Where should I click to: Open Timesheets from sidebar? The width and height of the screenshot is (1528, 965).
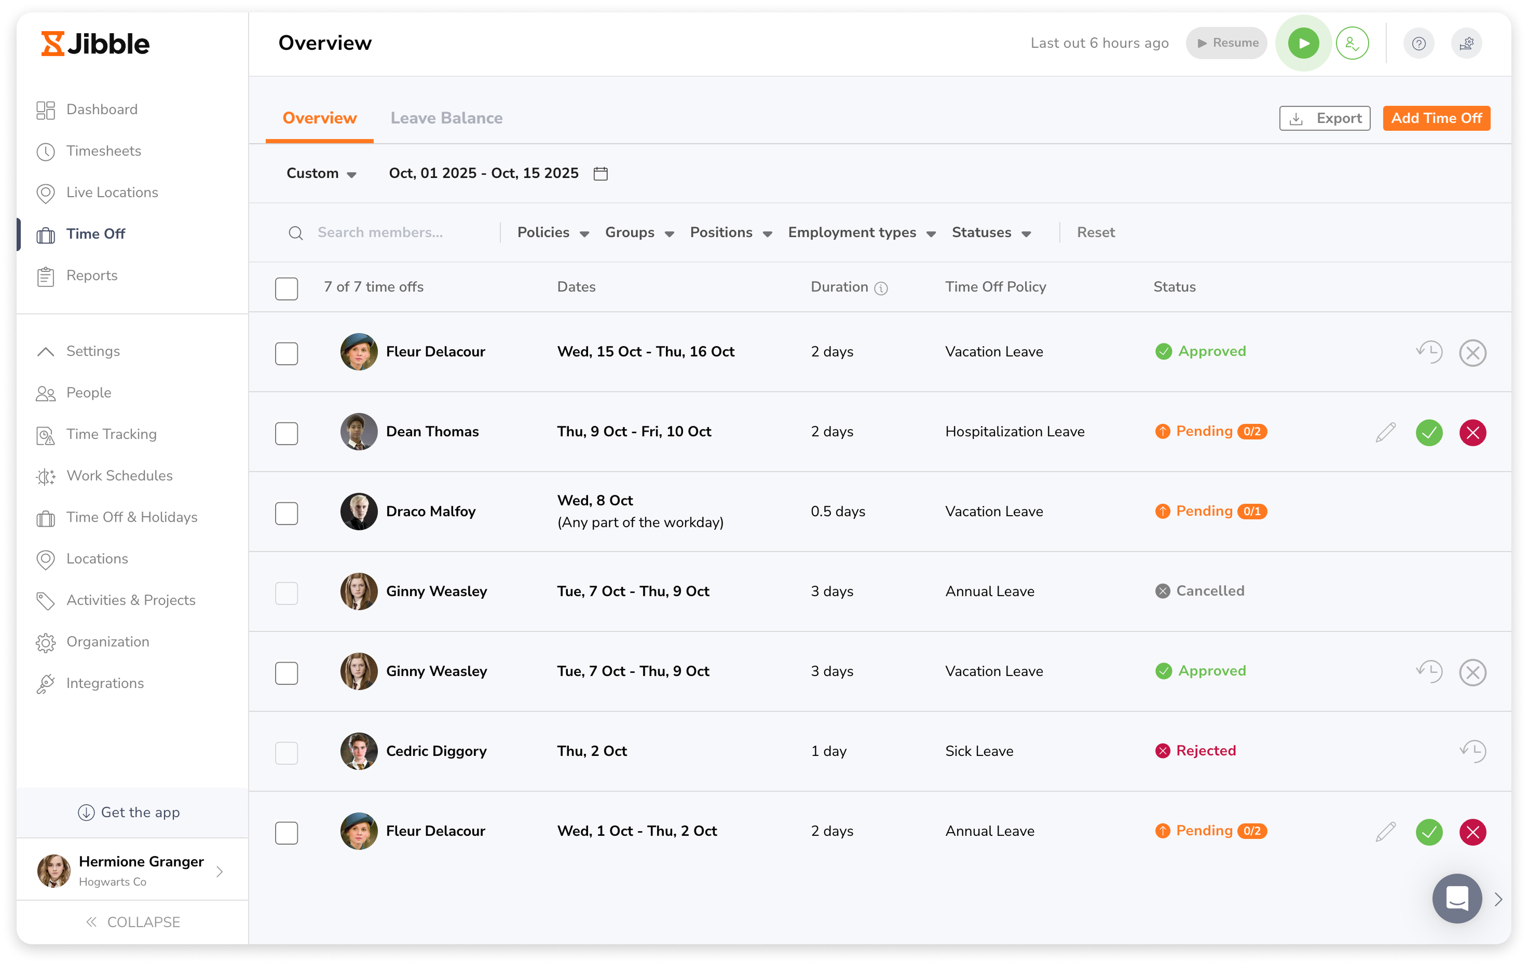click(x=89, y=151)
